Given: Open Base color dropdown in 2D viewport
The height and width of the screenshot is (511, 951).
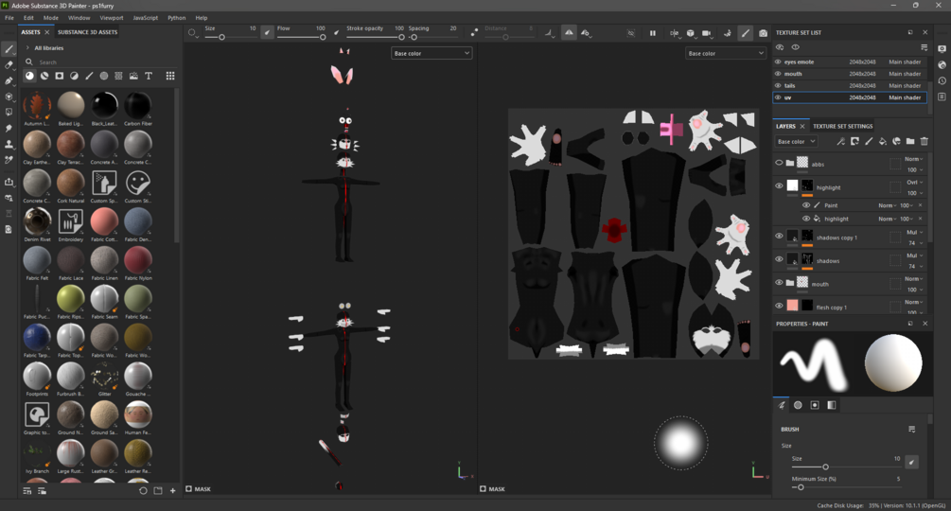Looking at the screenshot, I should point(726,53).
